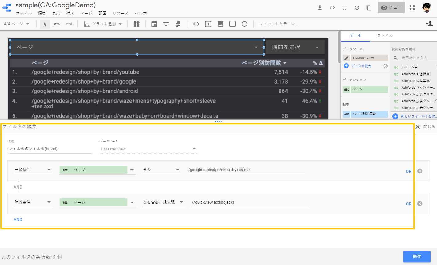Select the ページ dimension chip in data panel

click(365, 89)
